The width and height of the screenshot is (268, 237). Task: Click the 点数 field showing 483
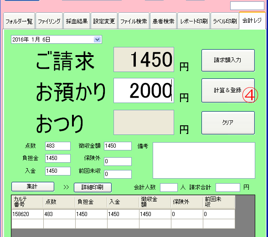58,146
